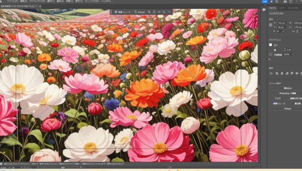
Task: Click the fill color swatch
Action: [270, 45]
